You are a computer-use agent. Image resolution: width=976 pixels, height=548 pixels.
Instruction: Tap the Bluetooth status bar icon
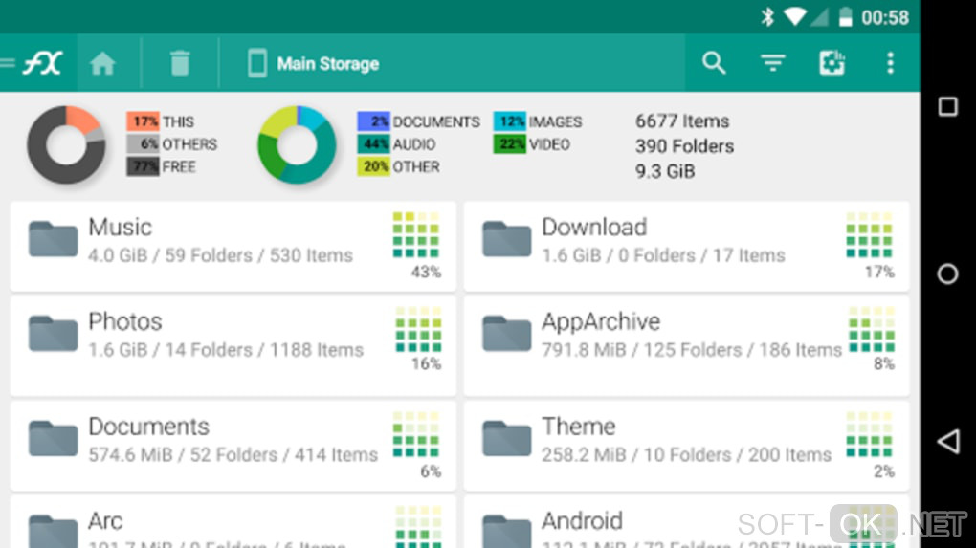[767, 17]
